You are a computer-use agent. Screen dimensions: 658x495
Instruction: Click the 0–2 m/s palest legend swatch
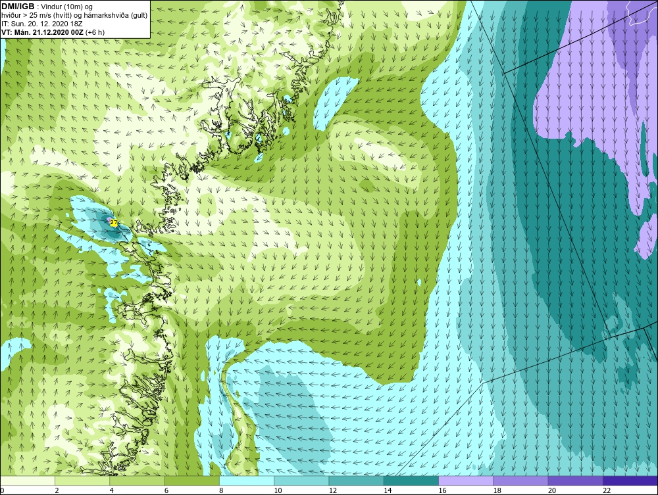point(27,481)
